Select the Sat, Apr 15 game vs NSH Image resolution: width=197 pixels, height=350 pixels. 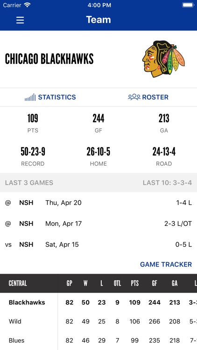(98, 245)
